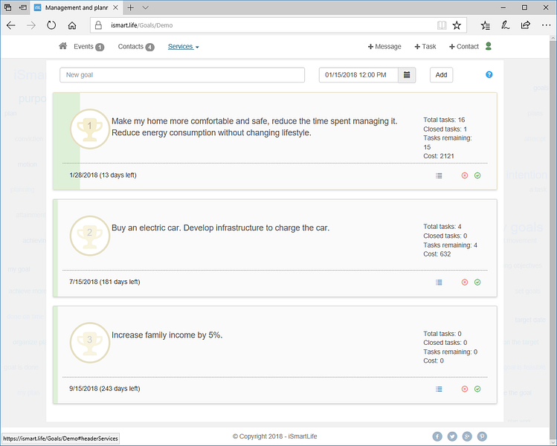Create a new Message
This screenshot has width=557, height=446.
[384, 47]
